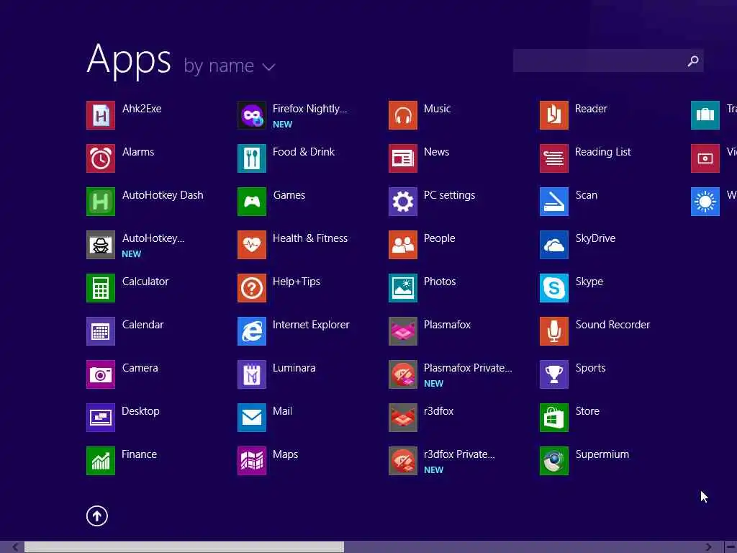Launch the Calendar app icon

click(x=101, y=331)
